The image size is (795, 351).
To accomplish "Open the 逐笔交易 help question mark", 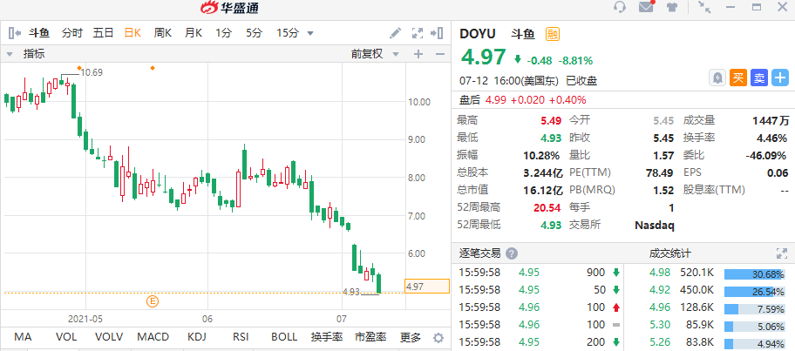I will pos(512,253).
